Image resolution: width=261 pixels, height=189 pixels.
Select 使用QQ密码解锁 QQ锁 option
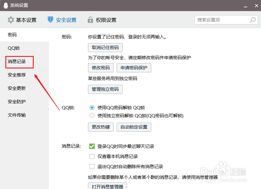(92, 108)
